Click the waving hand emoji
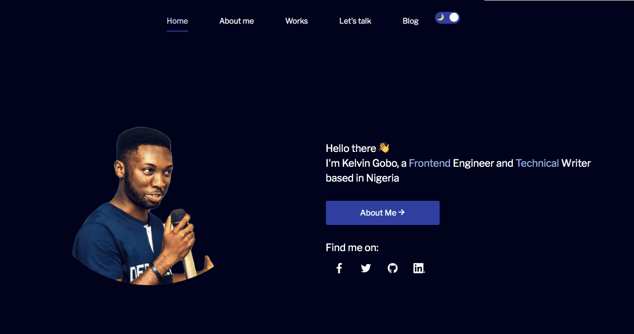This screenshot has width=634, height=334. tap(384, 148)
